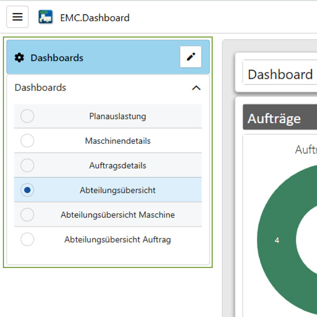
Task: Click the green donut chart segment labeled 4
Action: point(277,240)
